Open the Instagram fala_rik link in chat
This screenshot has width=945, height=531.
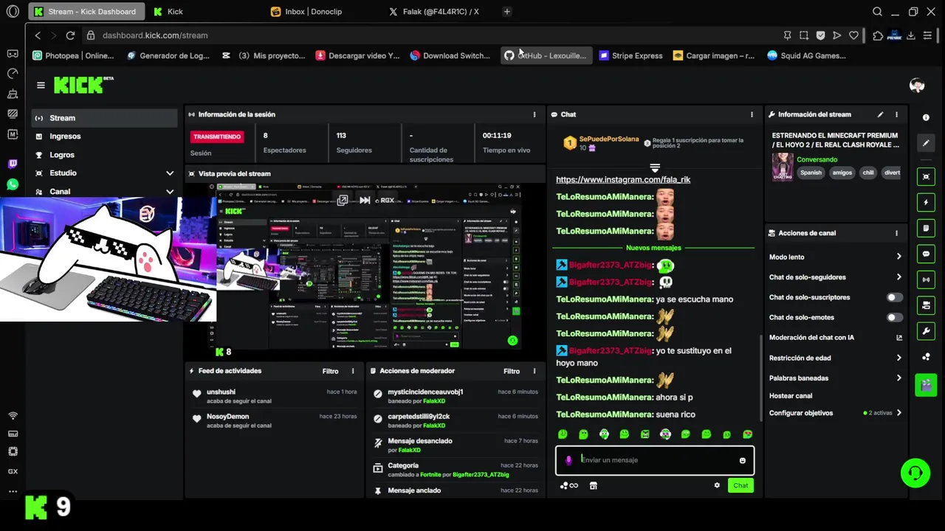623,179
